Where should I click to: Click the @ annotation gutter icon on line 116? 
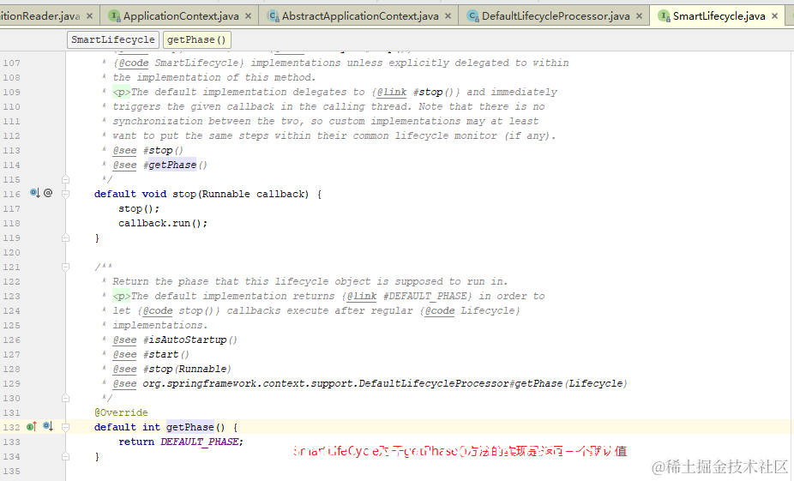[48, 193]
